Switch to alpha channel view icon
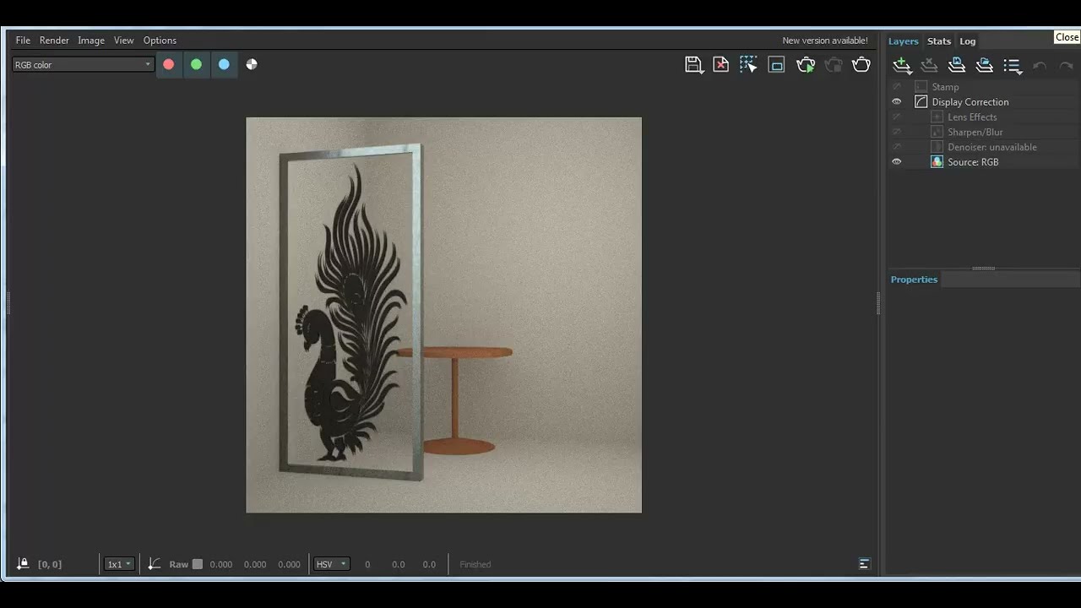This screenshot has width=1081, height=608. [x=252, y=64]
